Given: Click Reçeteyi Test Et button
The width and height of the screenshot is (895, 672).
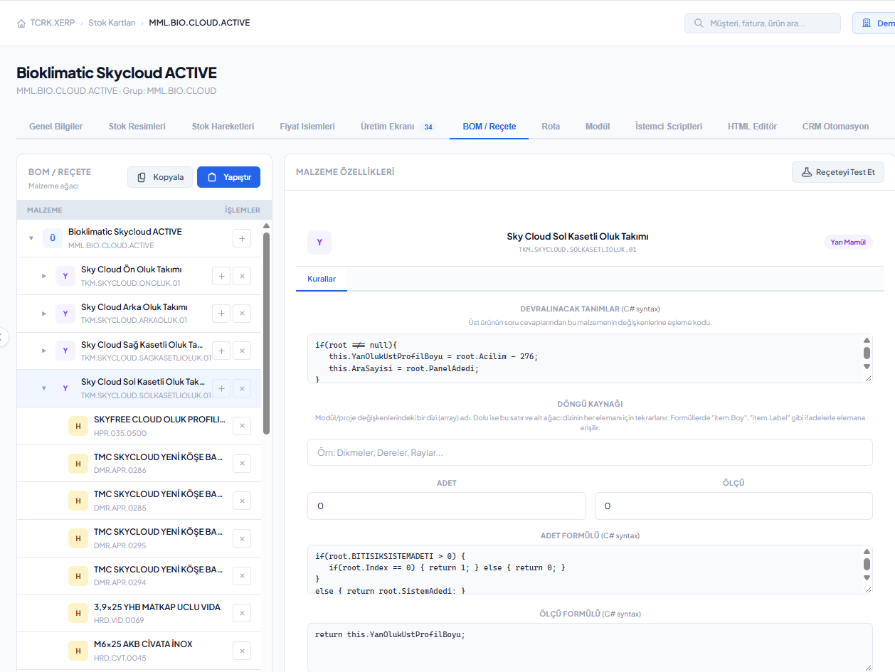Looking at the screenshot, I should pyautogui.click(x=838, y=172).
